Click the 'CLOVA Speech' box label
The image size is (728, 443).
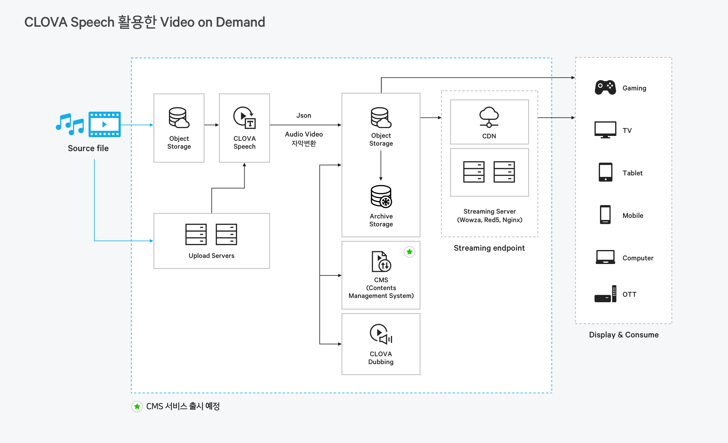[244, 143]
